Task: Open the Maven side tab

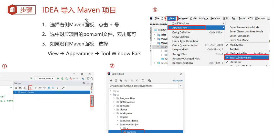Action: click(92, 101)
